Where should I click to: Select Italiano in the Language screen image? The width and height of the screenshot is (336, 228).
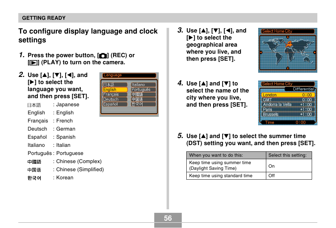[x=143, y=85]
